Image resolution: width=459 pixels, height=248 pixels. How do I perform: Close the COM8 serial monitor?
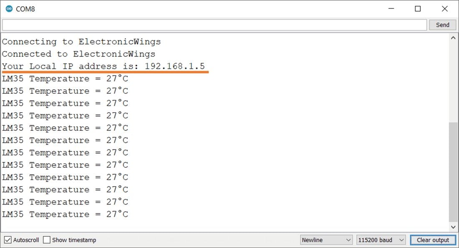tap(444, 9)
